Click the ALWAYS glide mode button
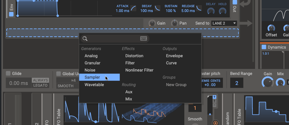 (40, 80)
